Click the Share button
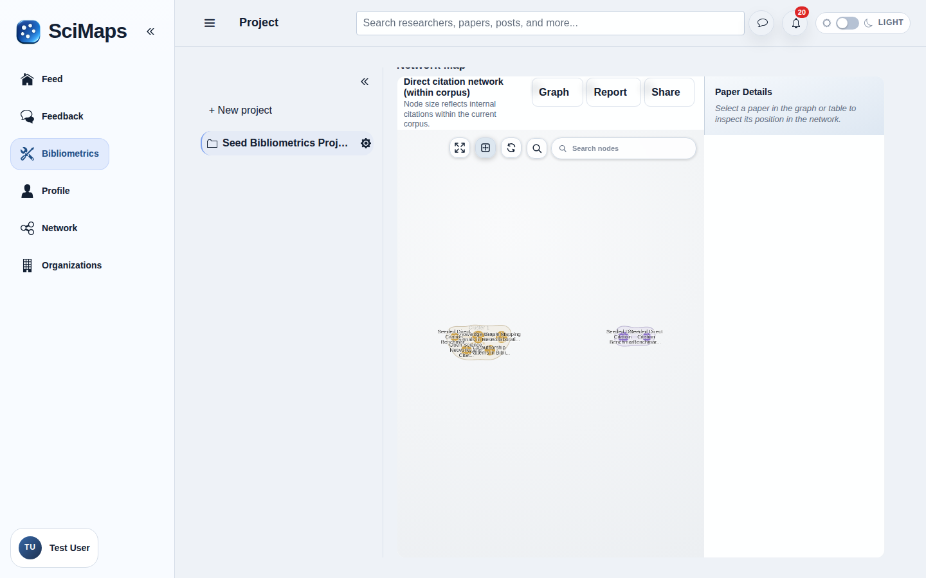926x578 pixels. click(x=669, y=92)
